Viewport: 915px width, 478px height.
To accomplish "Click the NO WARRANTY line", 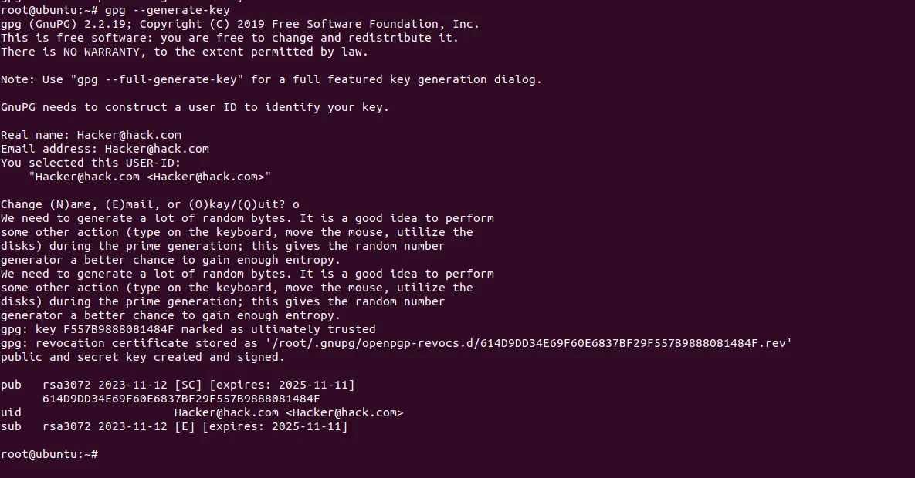I will (x=185, y=52).
